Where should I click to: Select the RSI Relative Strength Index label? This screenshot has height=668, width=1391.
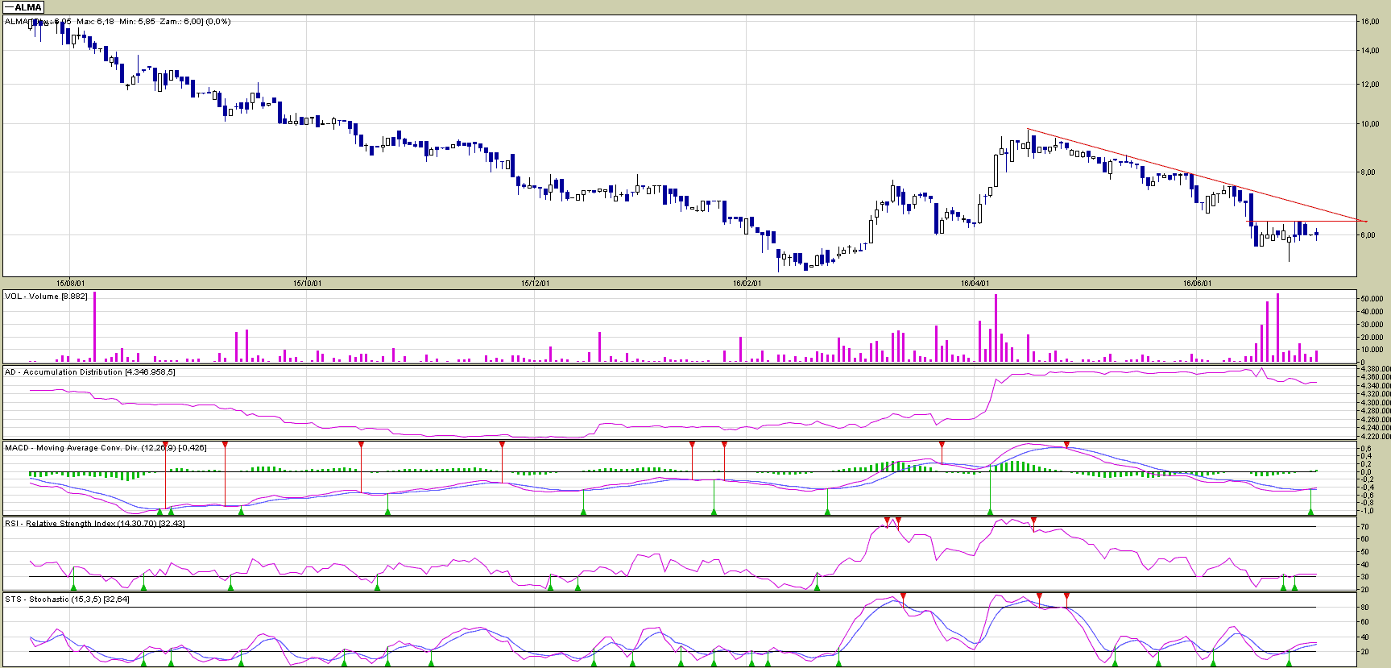click(x=94, y=524)
